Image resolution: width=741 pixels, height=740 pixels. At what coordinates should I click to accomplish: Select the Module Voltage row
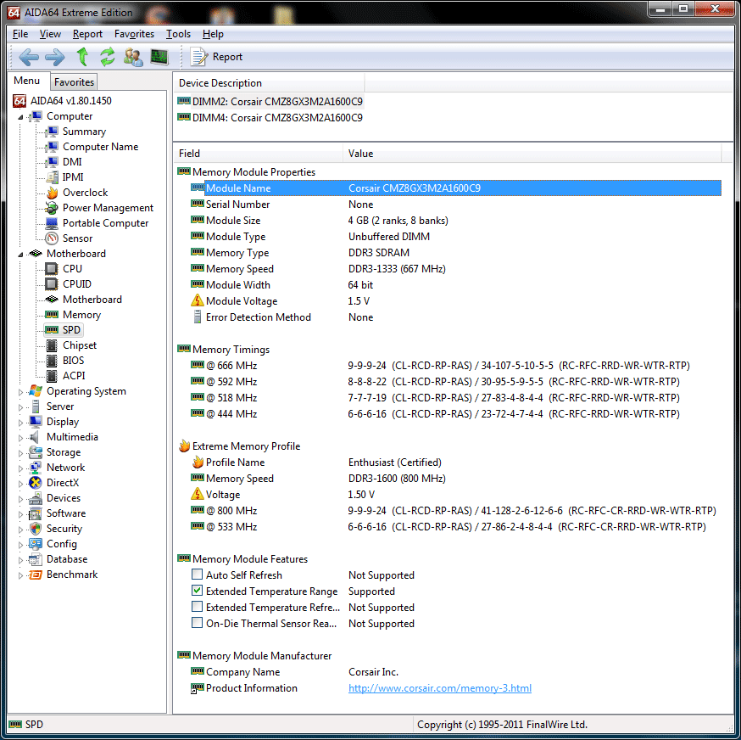[x=455, y=301]
